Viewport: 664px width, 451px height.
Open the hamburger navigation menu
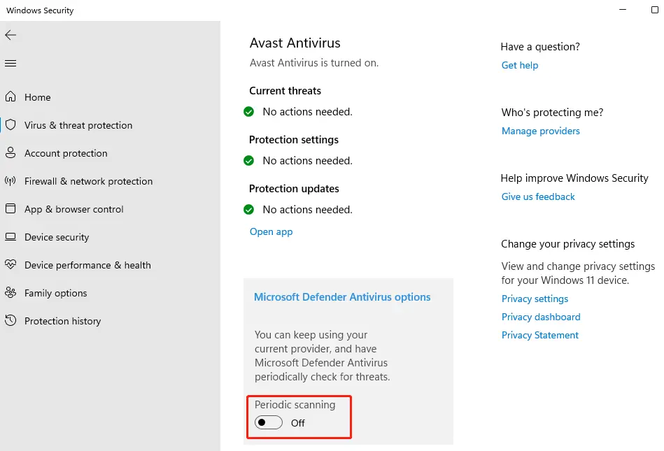pyautogui.click(x=10, y=64)
